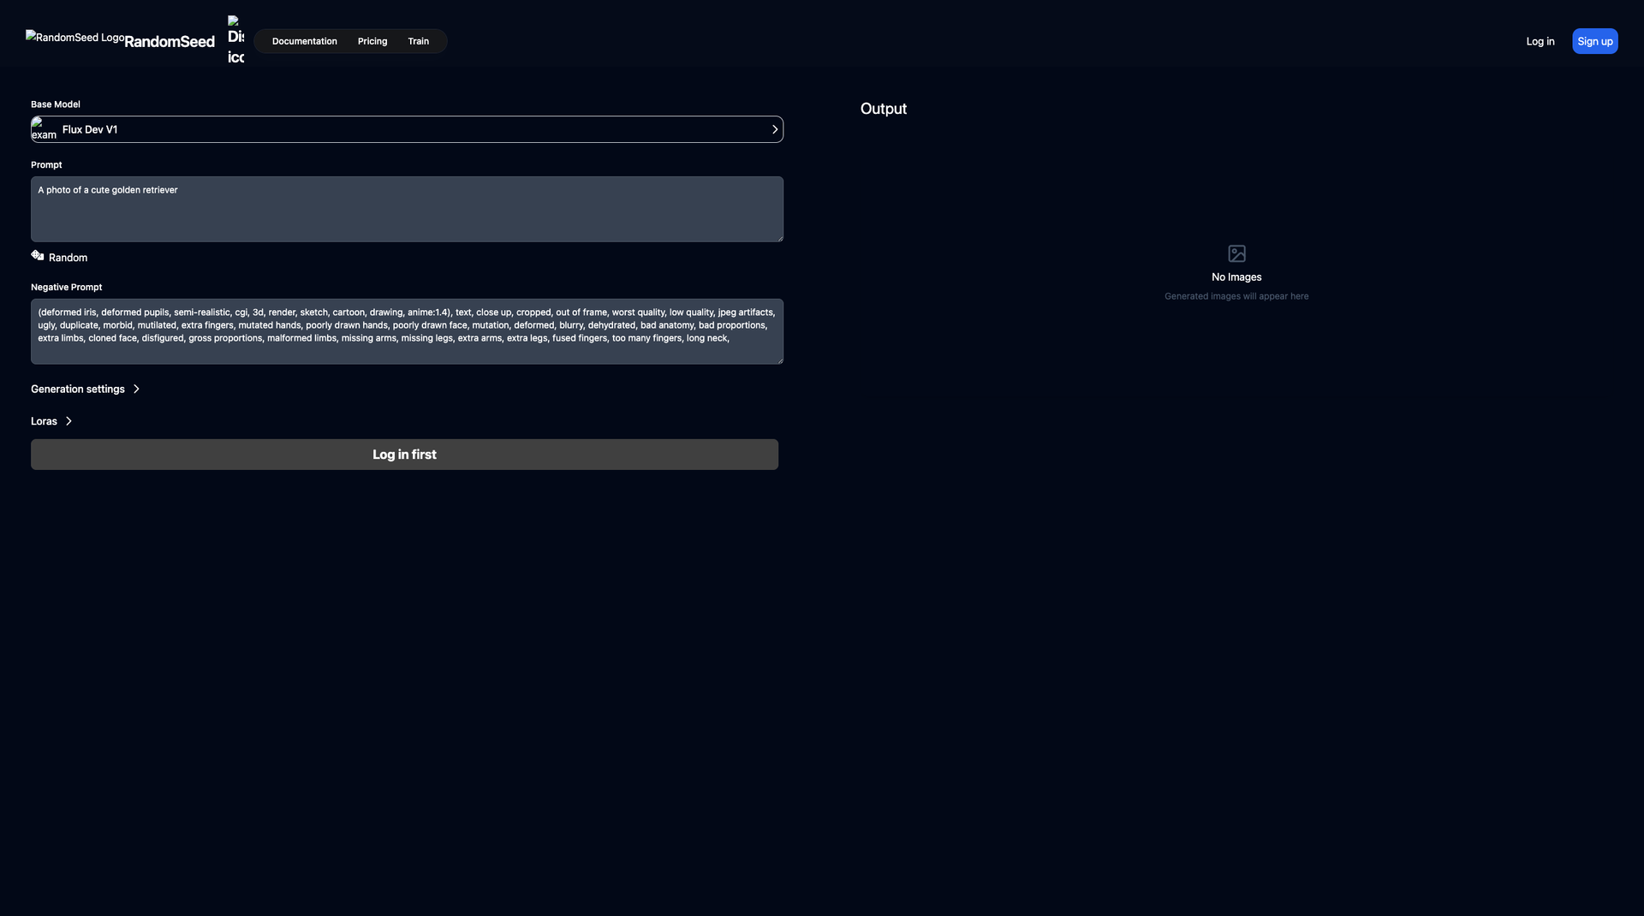Open the Base Model dropdown
The height and width of the screenshot is (916, 1644).
coord(407,129)
